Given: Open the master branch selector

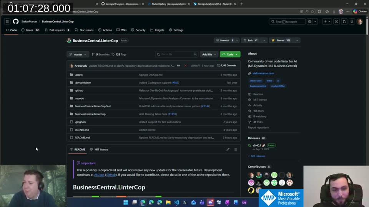Looking at the screenshot, I should click(x=78, y=54).
